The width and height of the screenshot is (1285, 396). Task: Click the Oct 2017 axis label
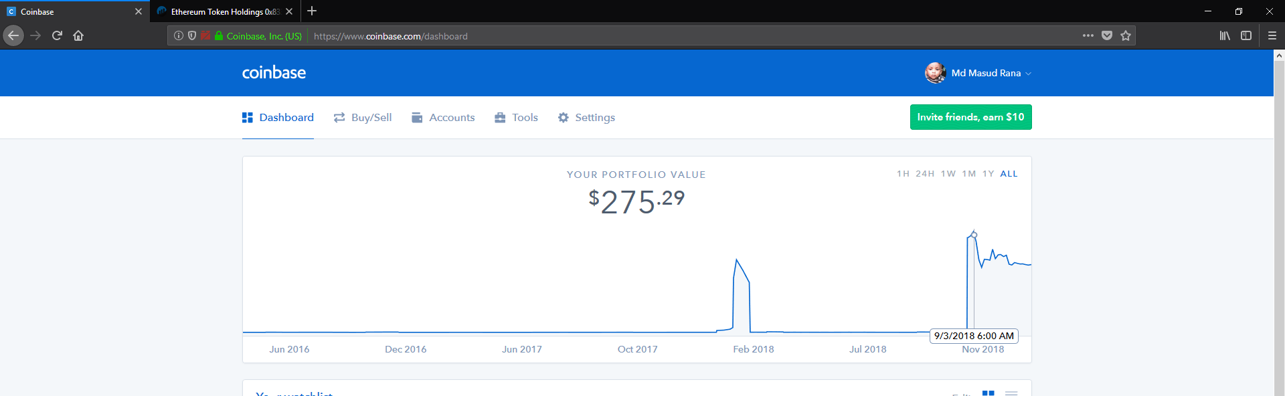click(637, 349)
